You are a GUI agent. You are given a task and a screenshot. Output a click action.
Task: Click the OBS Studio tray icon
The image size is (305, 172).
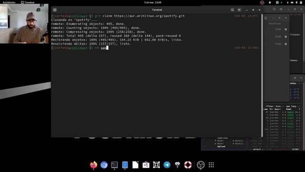tap(262, 2)
